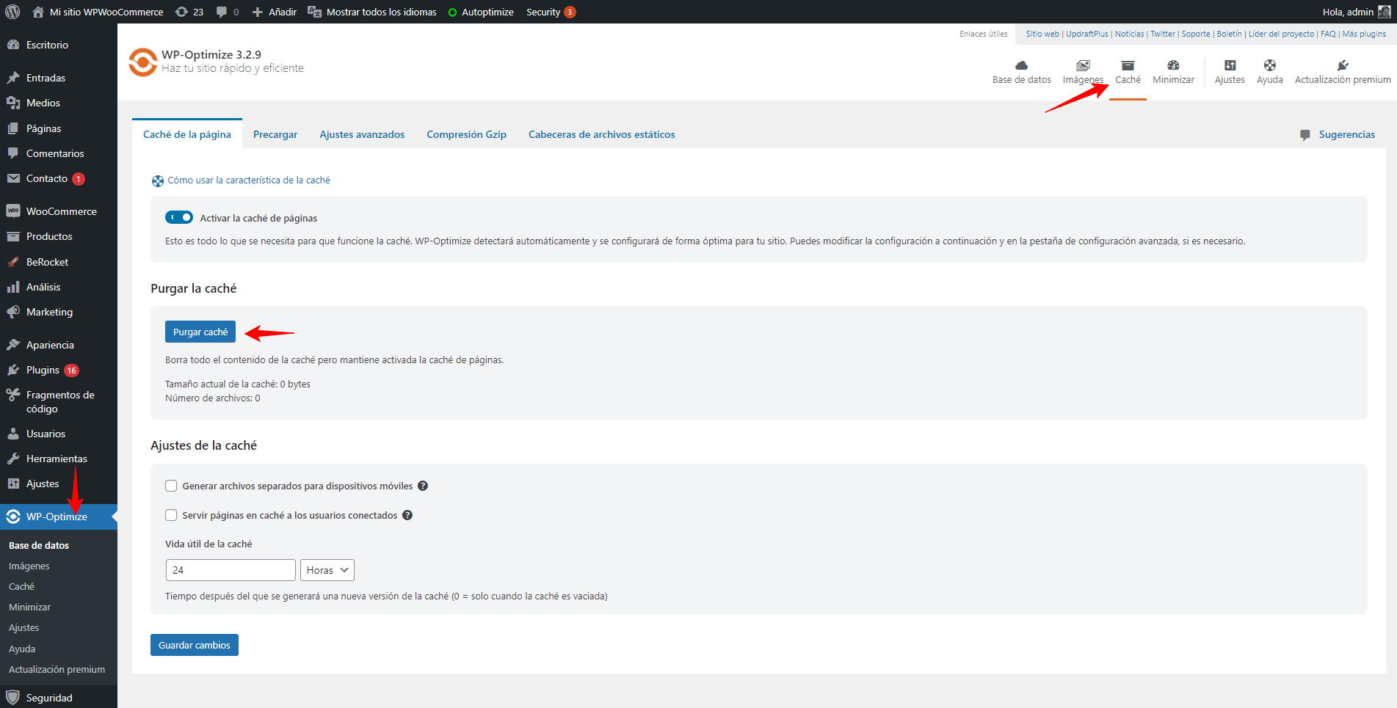Click Mostrar todos los idiomas translation icon
Screen dimensions: 1397x708
coord(314,12)
